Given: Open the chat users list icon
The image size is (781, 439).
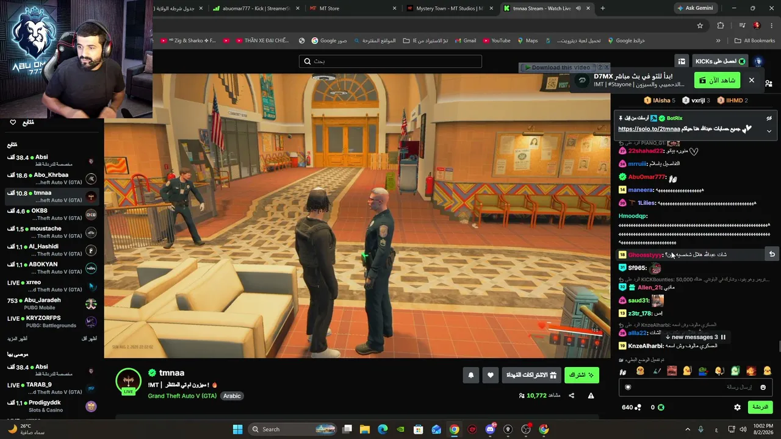Looking at the screenshot, I should point(769,84).
